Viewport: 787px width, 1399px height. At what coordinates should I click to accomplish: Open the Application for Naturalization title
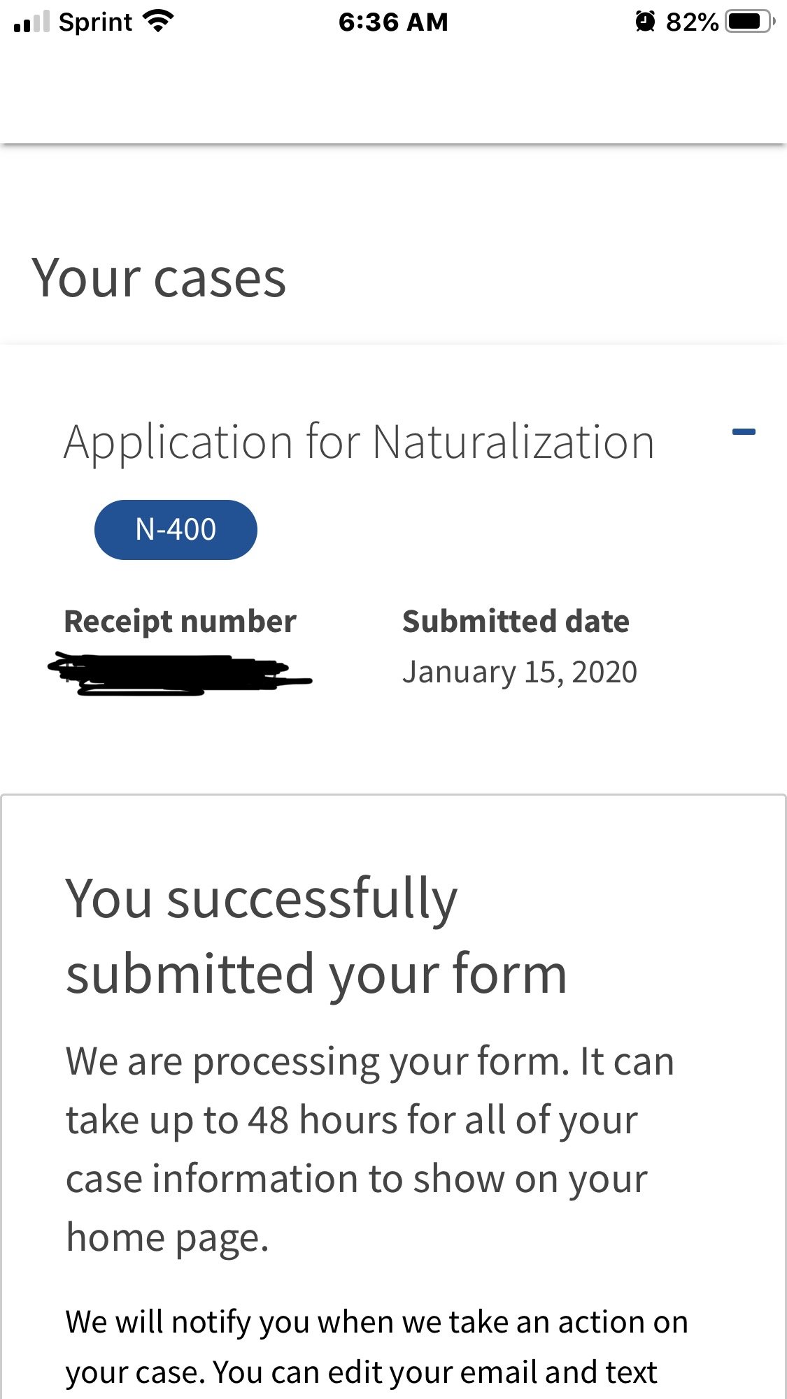(359, 443)
